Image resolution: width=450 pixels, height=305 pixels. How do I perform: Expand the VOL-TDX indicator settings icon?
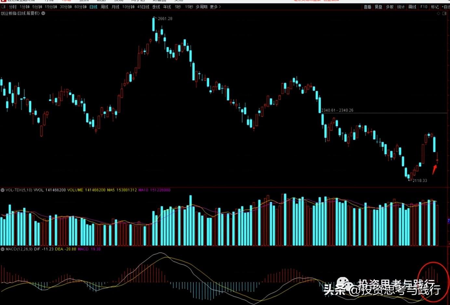pos(3,190)
